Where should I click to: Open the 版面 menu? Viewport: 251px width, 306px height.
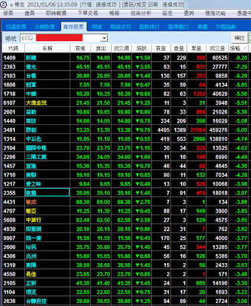click(x=8, y=13)
